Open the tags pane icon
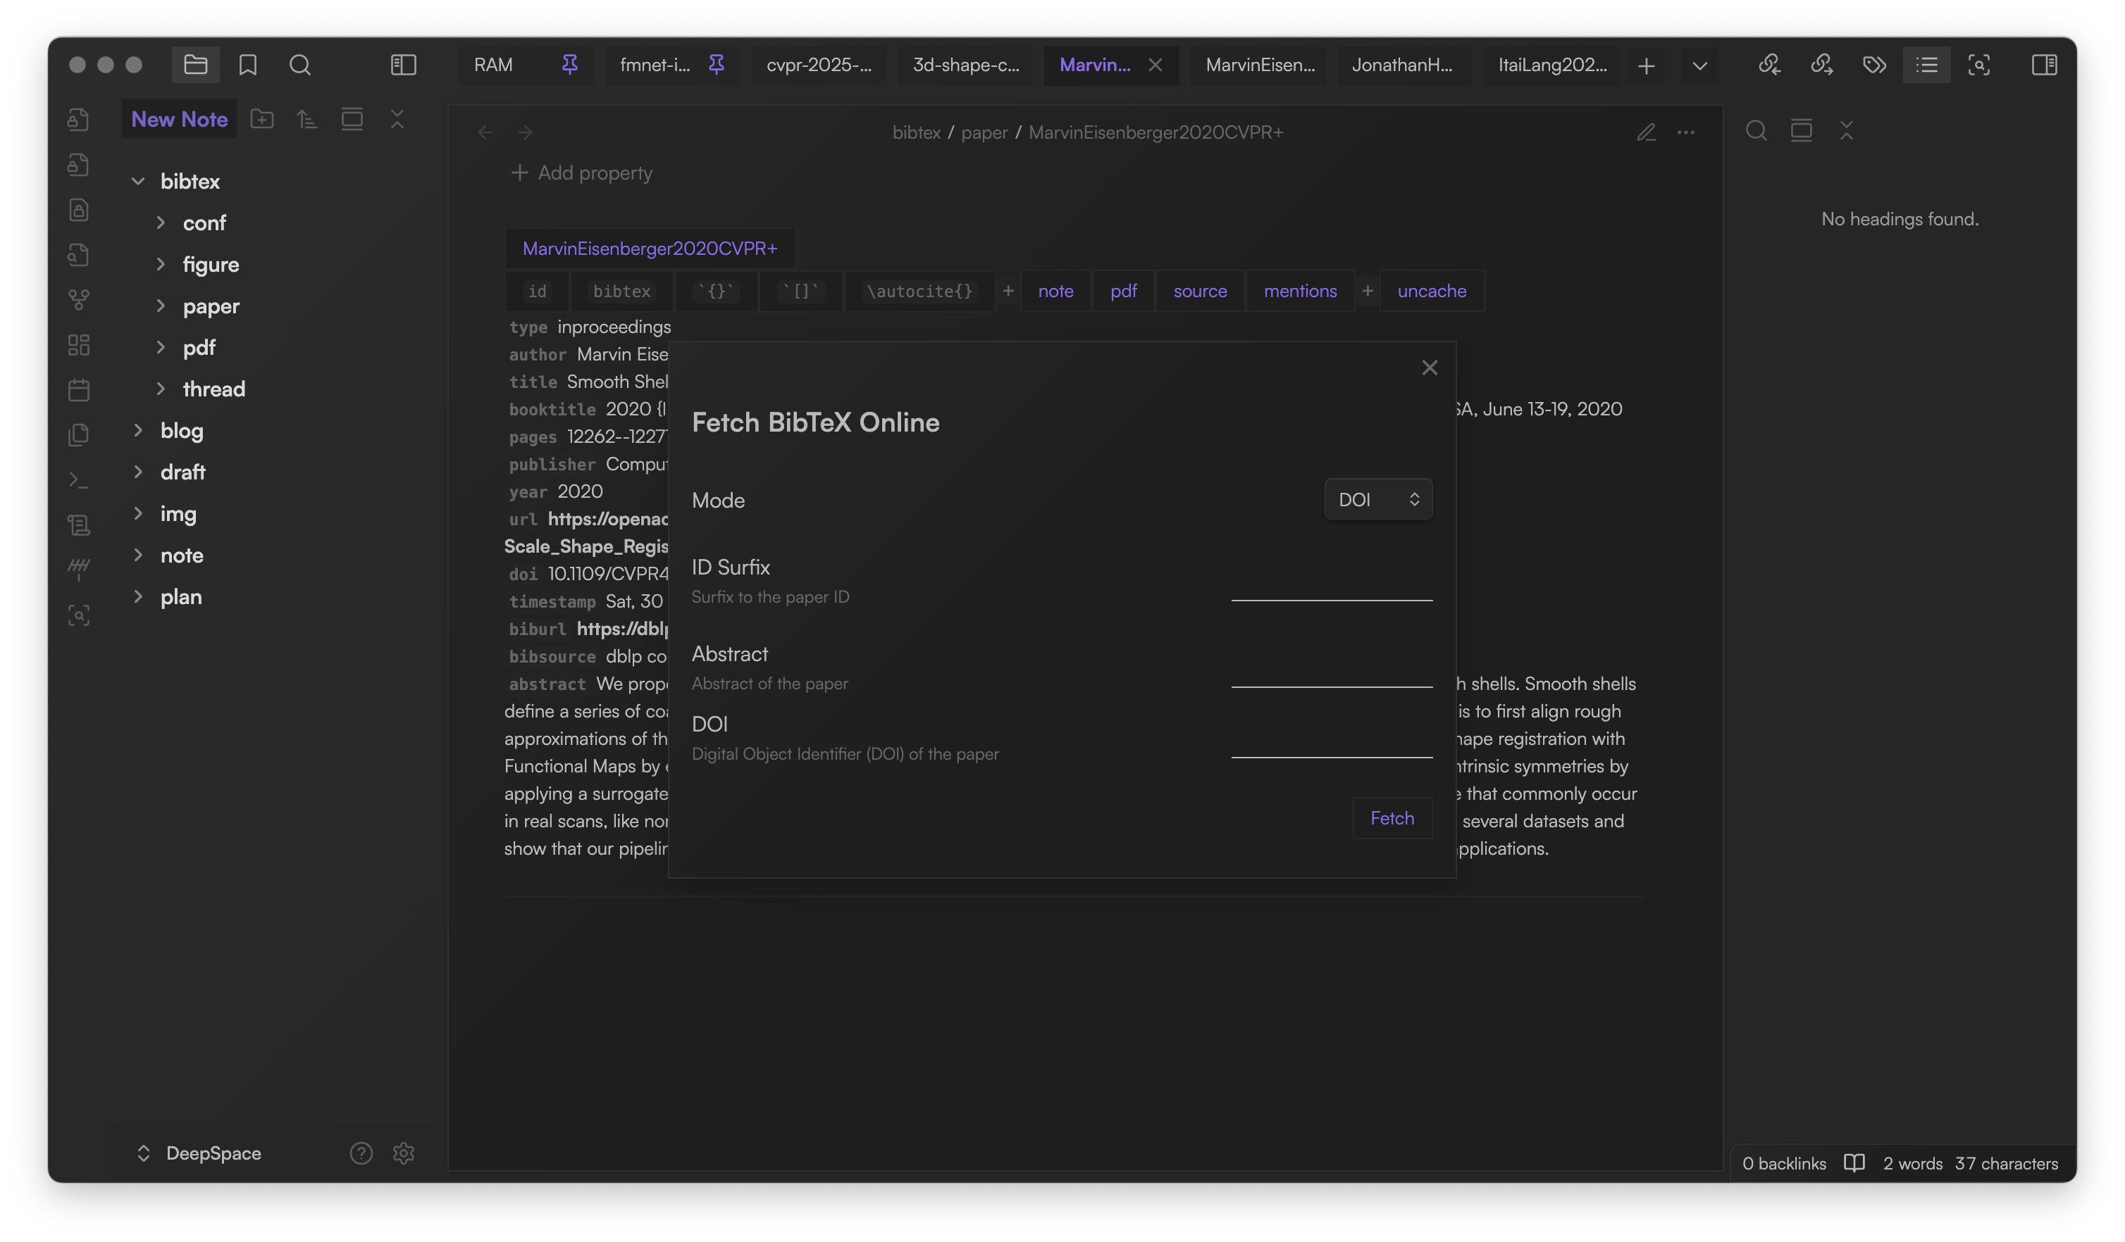 [x=1873, y=65]
